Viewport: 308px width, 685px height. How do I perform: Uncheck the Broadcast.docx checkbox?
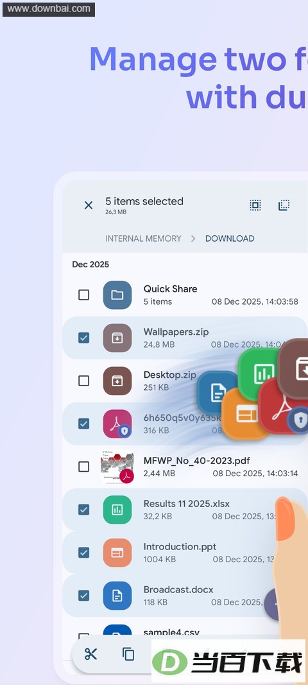[84, 596]
